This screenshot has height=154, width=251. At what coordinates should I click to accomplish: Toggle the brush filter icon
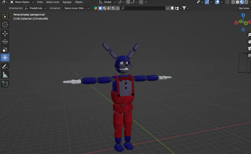pyautogui.click(x=118, y=8)
